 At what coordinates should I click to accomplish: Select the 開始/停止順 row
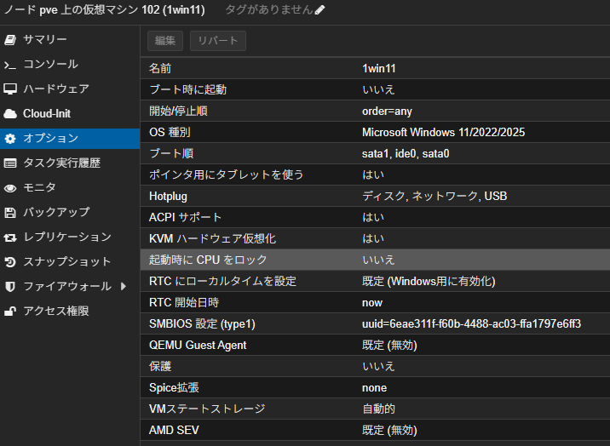click(x=375, y=111)
